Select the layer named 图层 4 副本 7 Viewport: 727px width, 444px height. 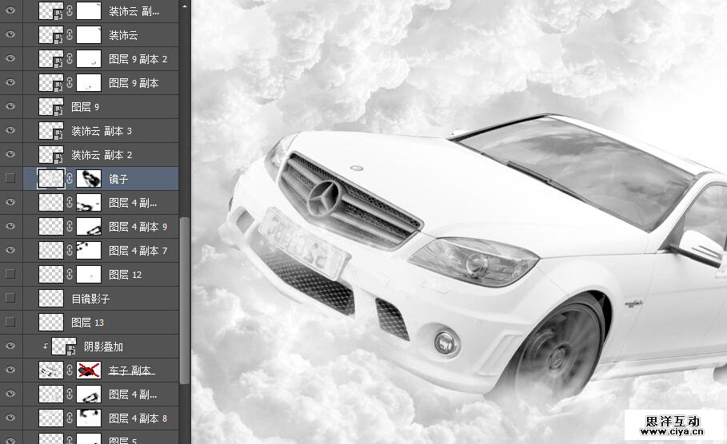point(138,251)
